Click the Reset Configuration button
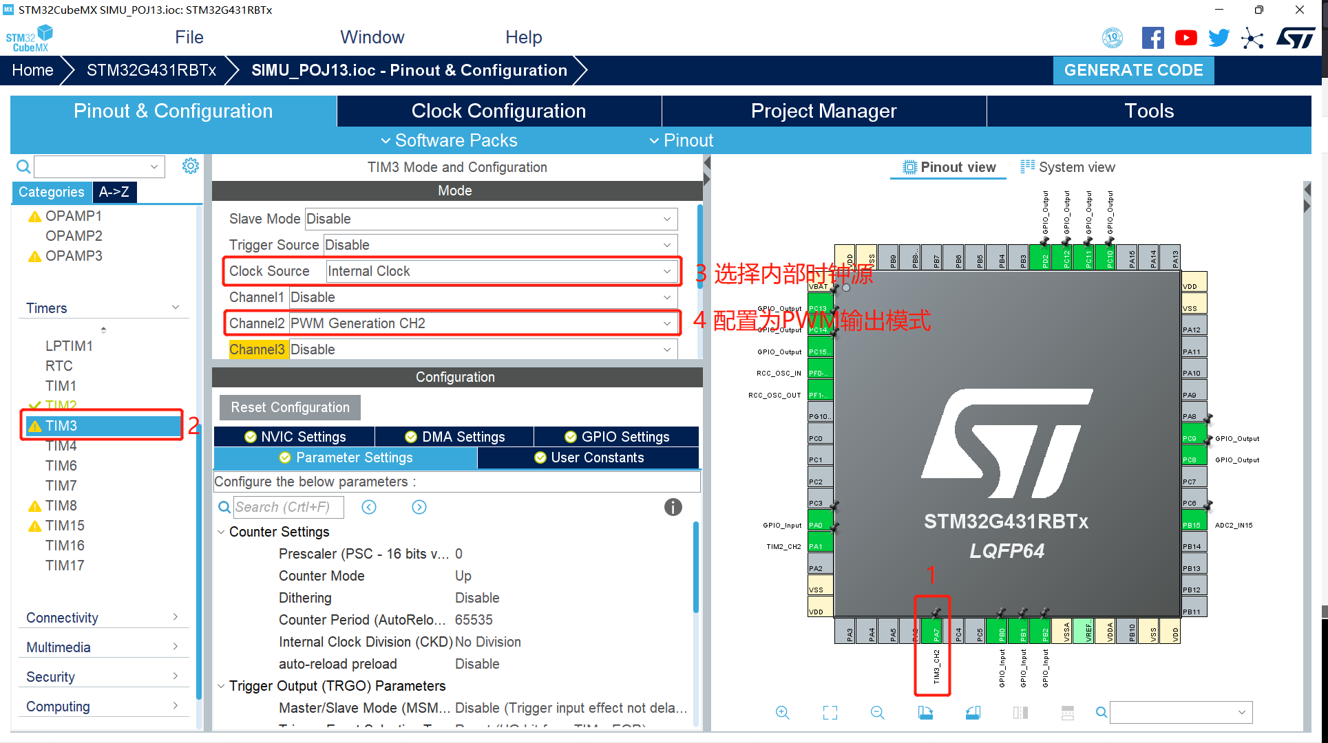 [x=290, y=407]
